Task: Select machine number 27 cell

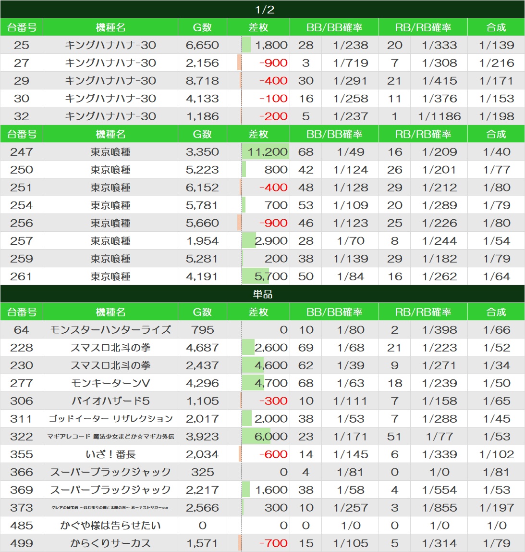Action: pos(22,63)
